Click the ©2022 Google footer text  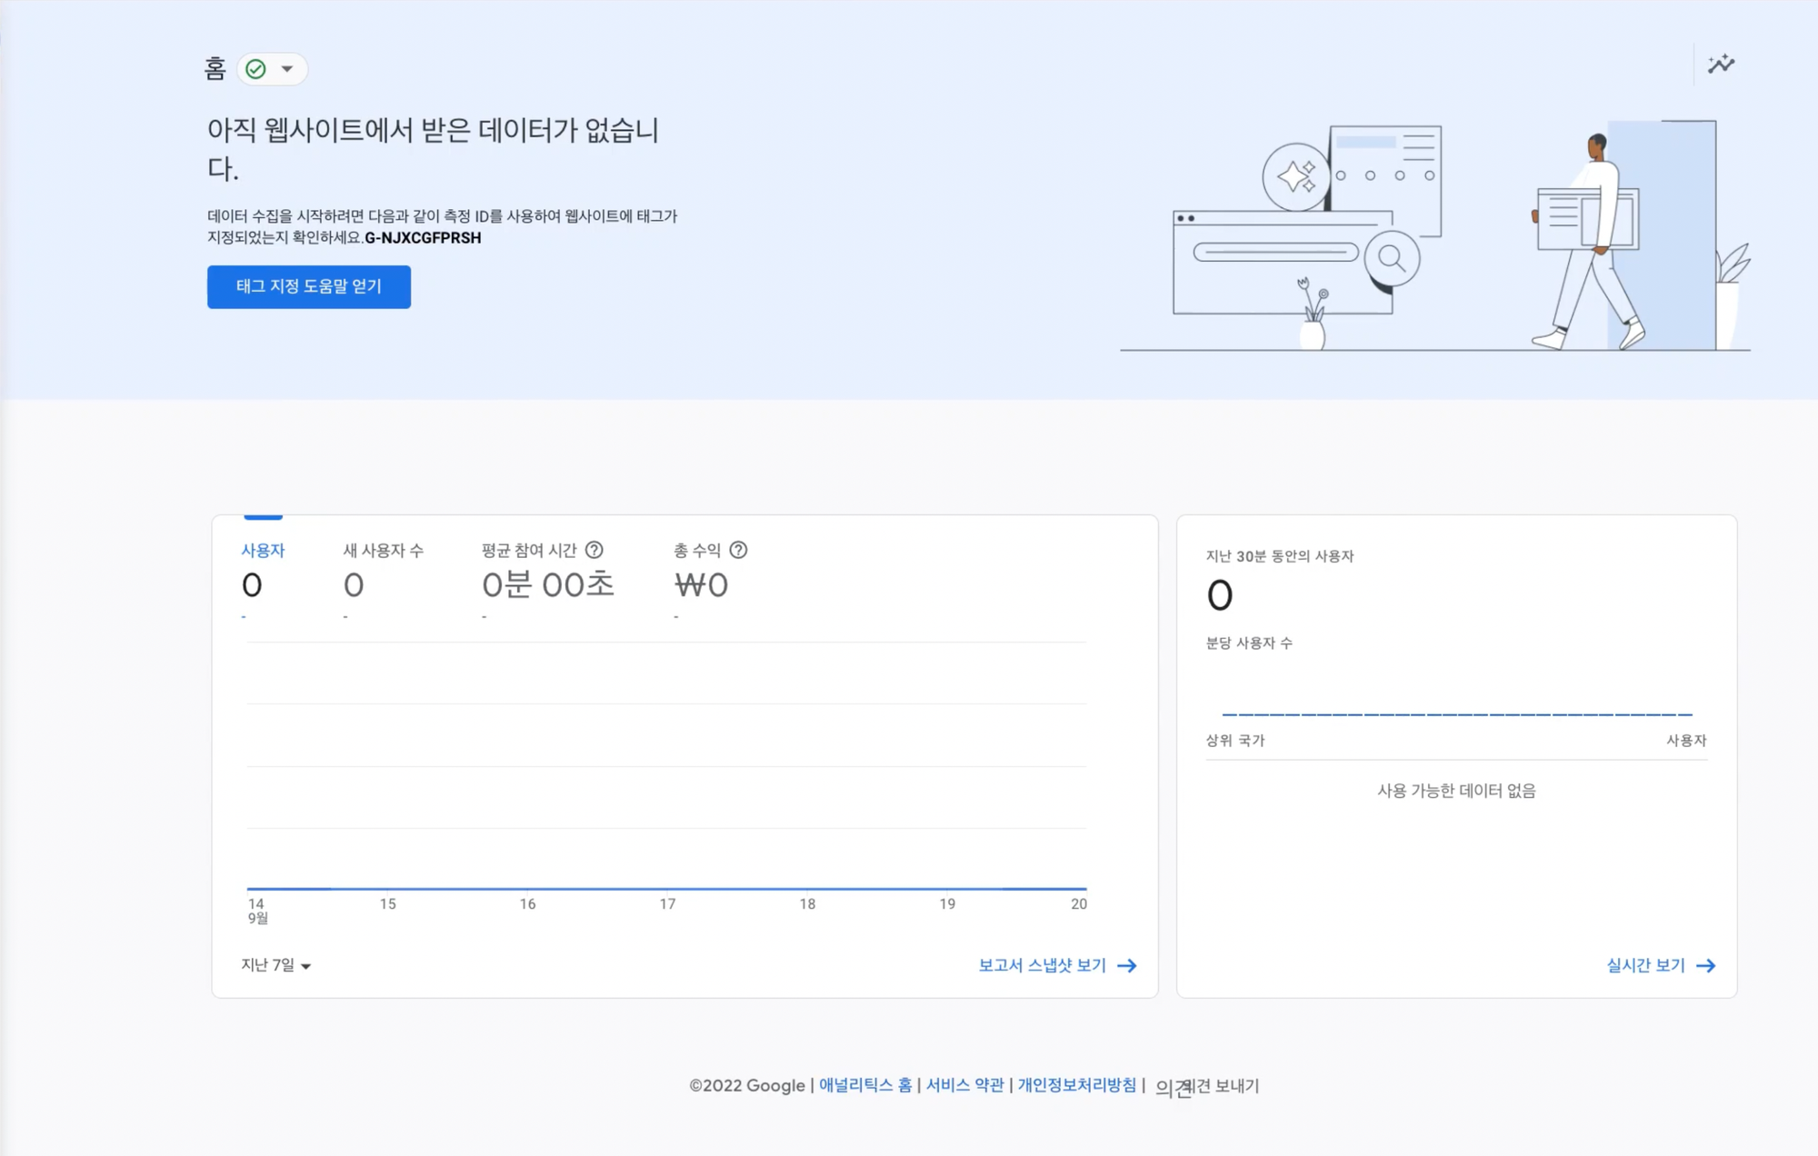coord(747,1085)
